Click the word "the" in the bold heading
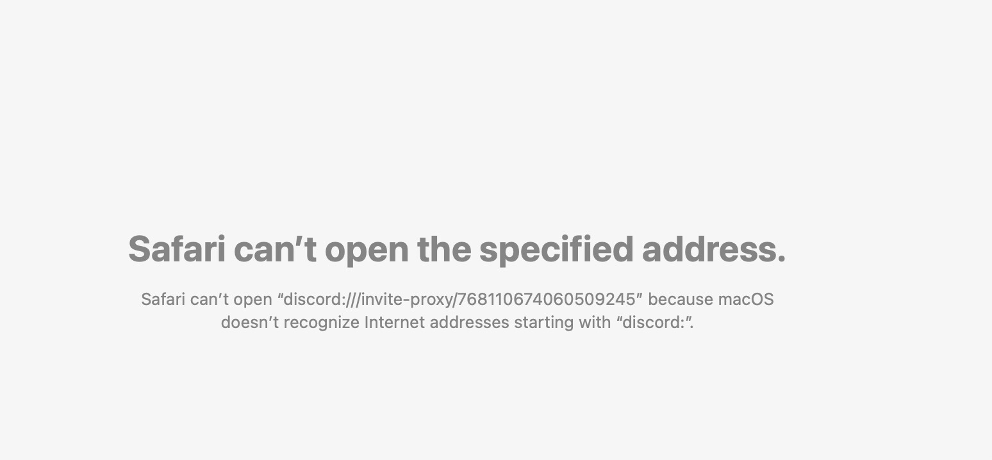The height and width of the screenshot is (460, 992). pos(444,249)
